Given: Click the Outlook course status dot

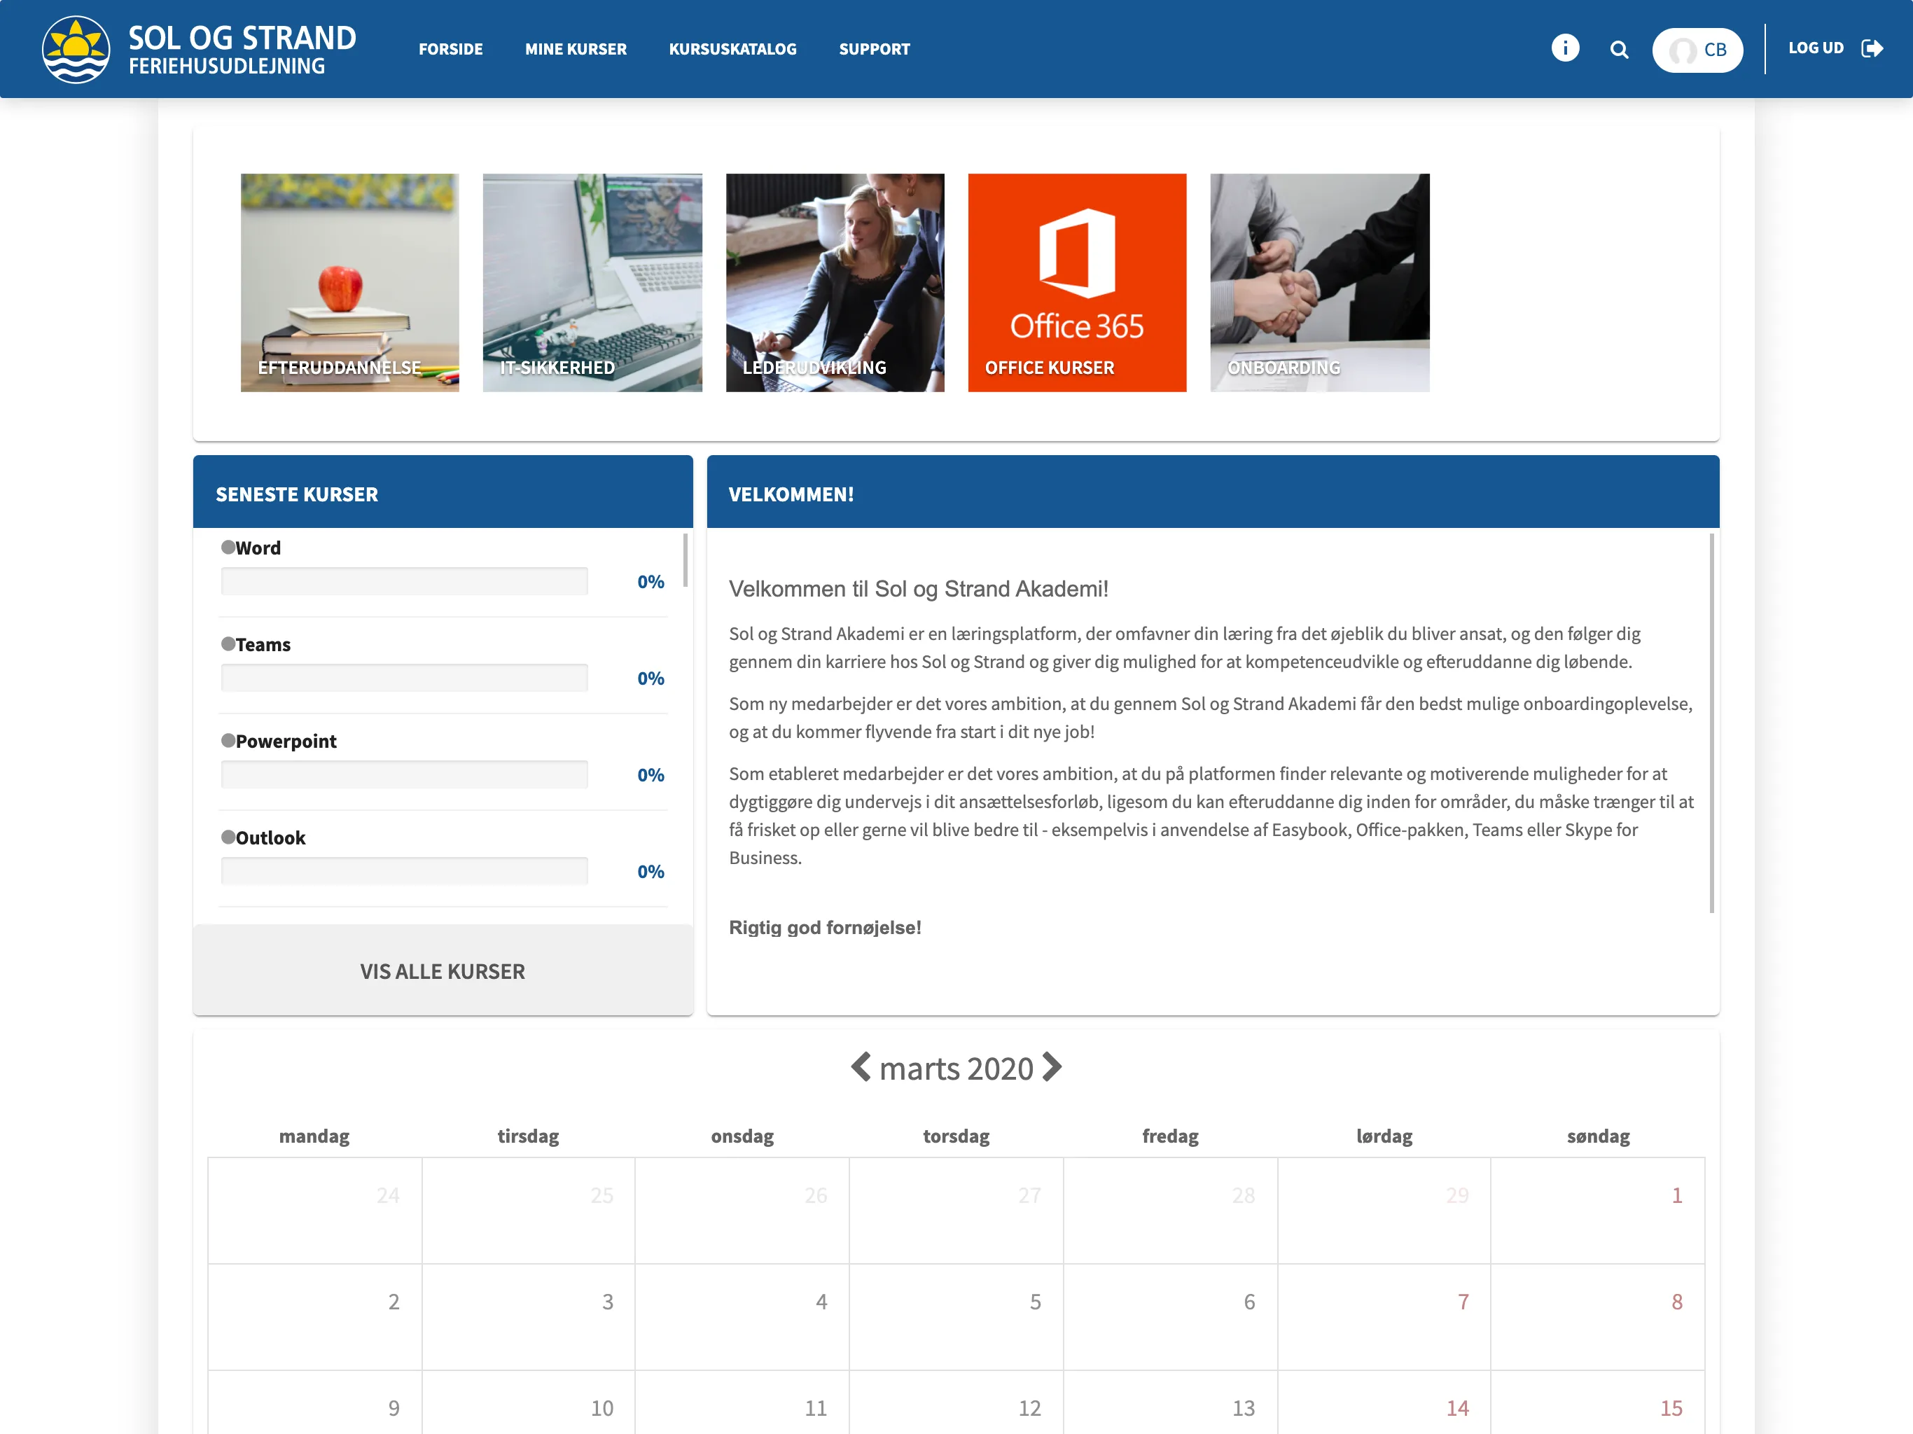Looking at the screenshot, I should [x=228, y=837].
